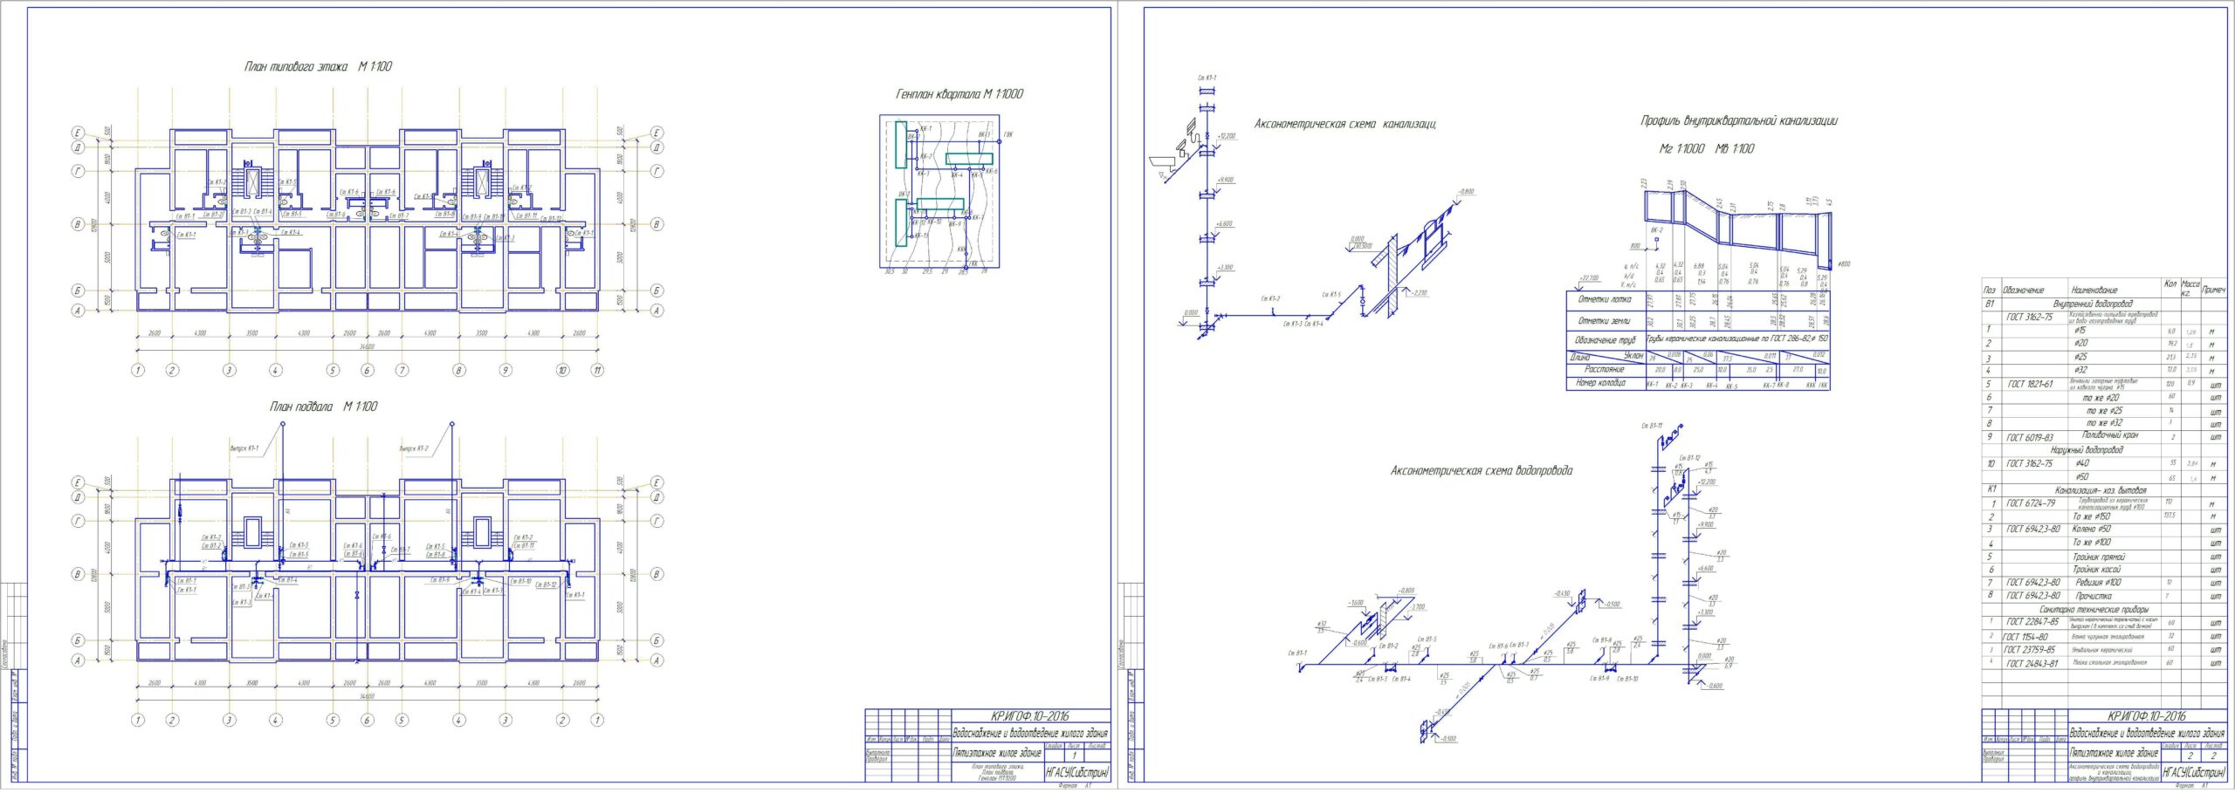Select the total length '34600' dimension on floor plan
The image size is (2235, 793).
coord(367,347)
